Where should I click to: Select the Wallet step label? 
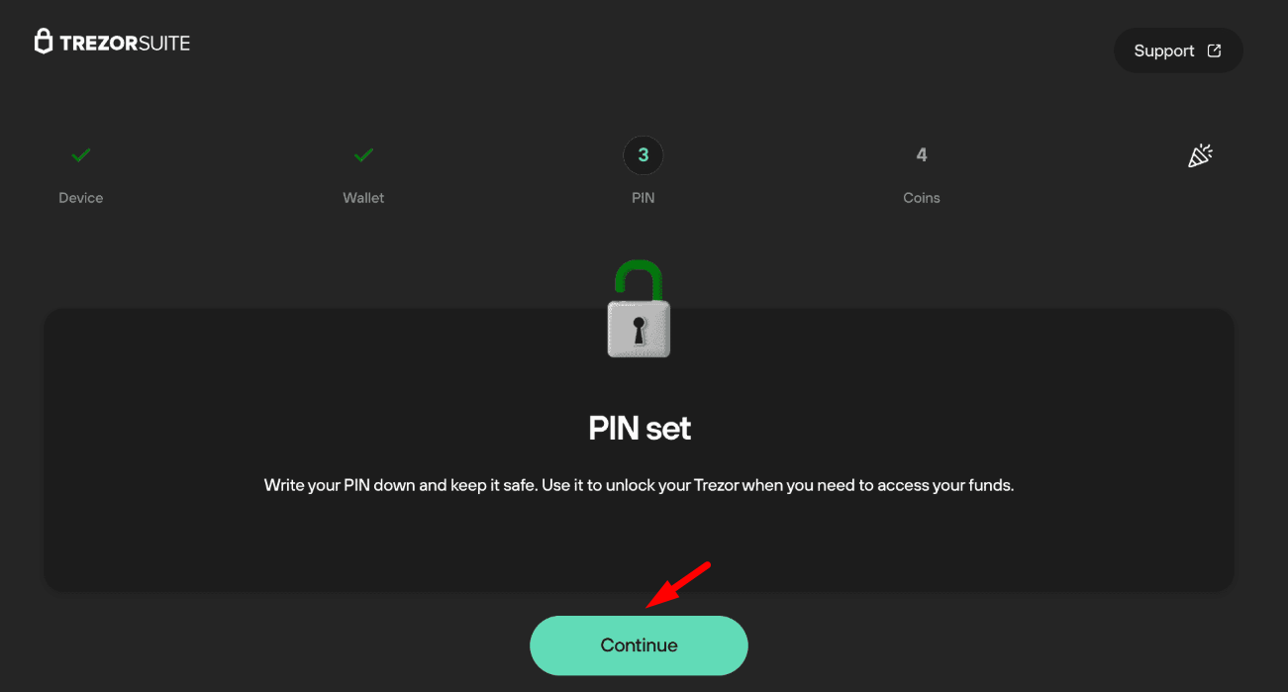click(x=363, y=198)
